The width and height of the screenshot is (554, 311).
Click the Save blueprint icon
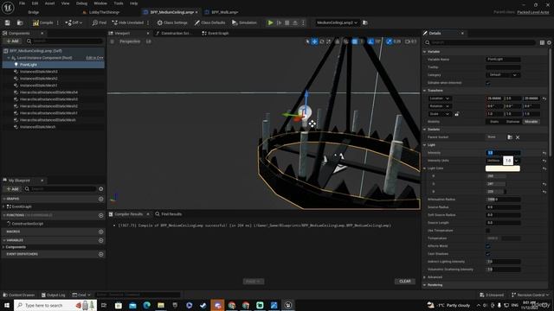tap(8, 22)
